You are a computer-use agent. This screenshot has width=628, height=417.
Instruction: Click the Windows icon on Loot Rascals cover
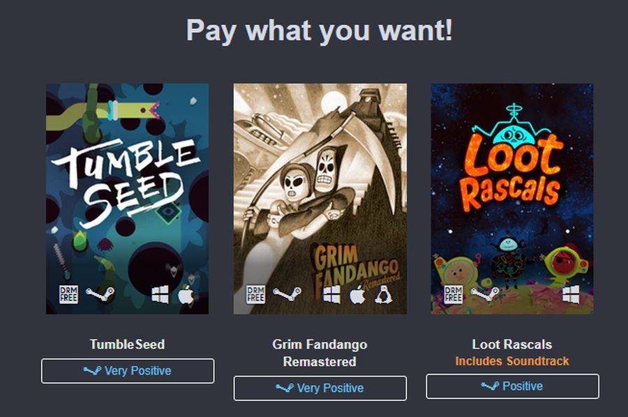pyautogui.click(x=571, y=294)
